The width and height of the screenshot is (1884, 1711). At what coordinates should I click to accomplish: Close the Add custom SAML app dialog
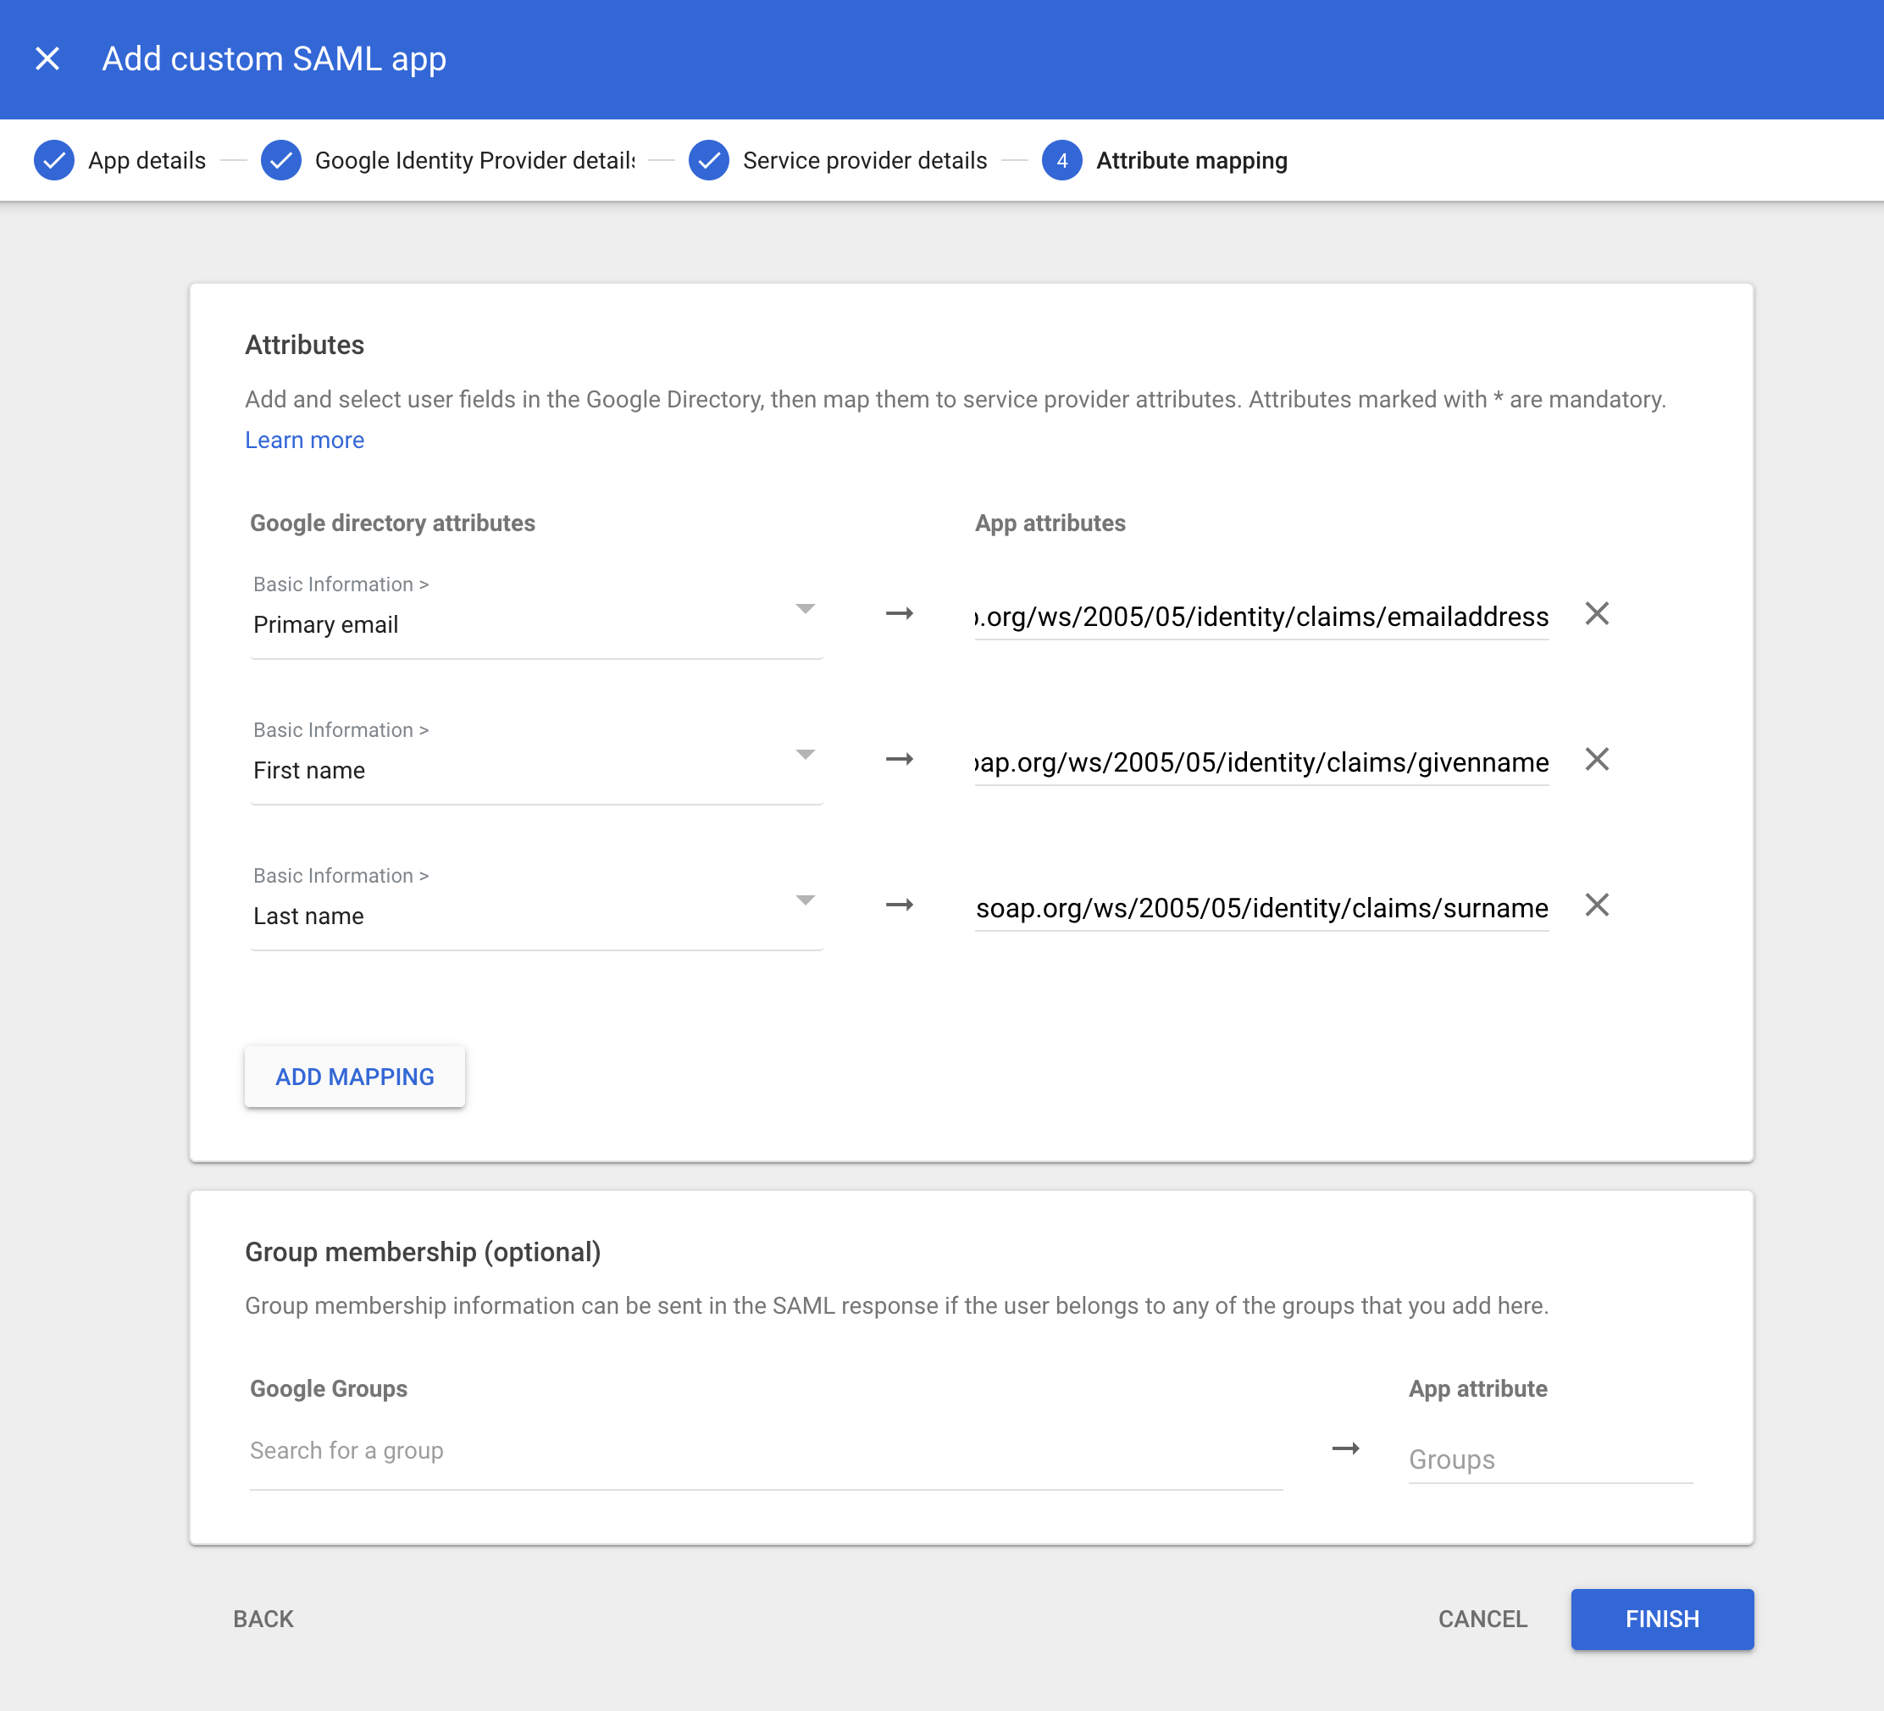47,59
